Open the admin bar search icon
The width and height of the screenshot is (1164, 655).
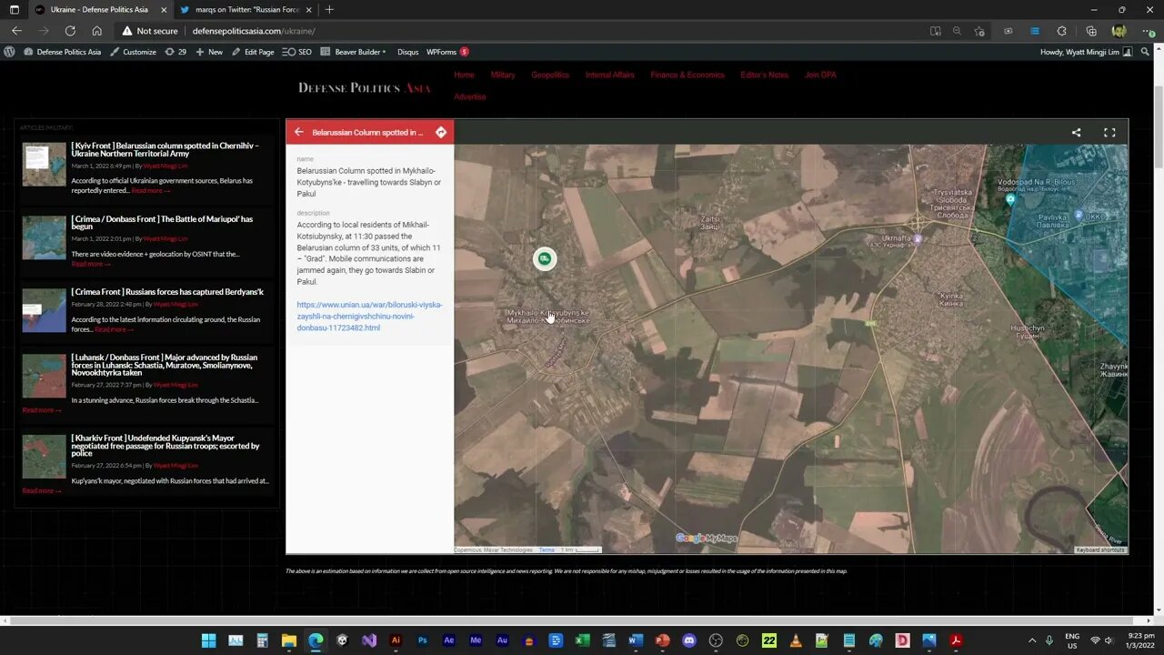[x=1147, y=52]
